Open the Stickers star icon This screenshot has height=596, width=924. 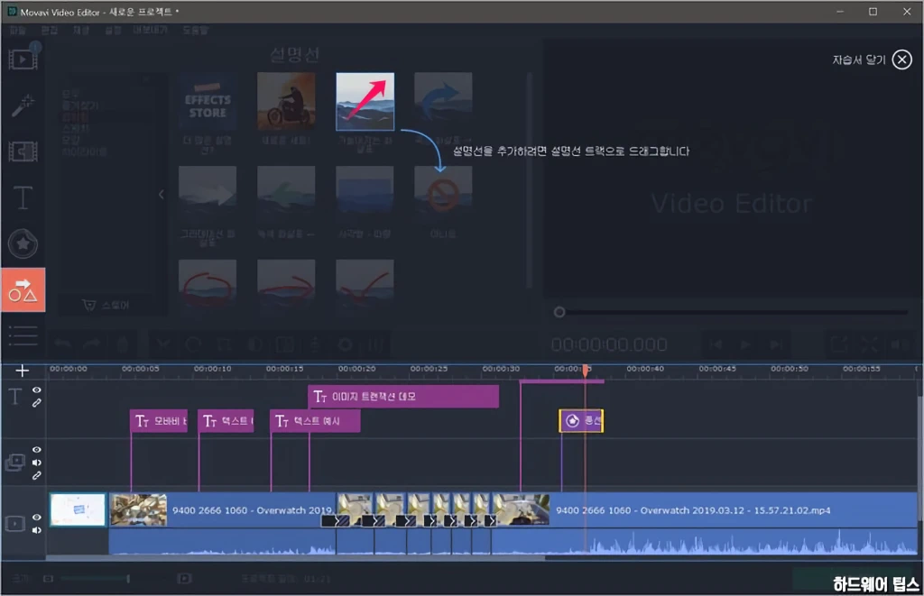click(23, 243)
